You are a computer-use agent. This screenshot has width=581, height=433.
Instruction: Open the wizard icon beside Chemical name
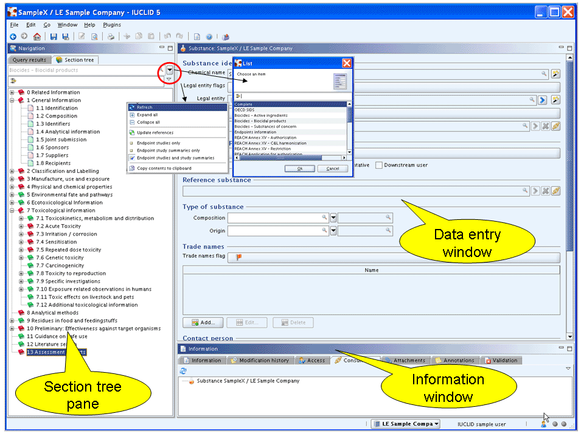(x=555, y=74)
